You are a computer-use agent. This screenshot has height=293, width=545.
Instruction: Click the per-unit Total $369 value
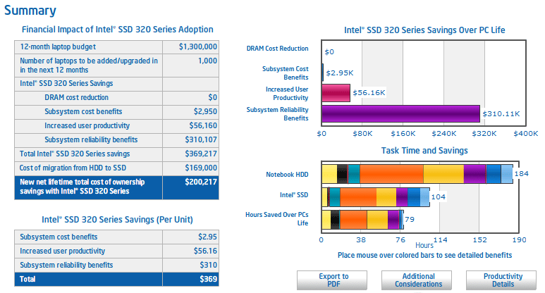(208, 279)
